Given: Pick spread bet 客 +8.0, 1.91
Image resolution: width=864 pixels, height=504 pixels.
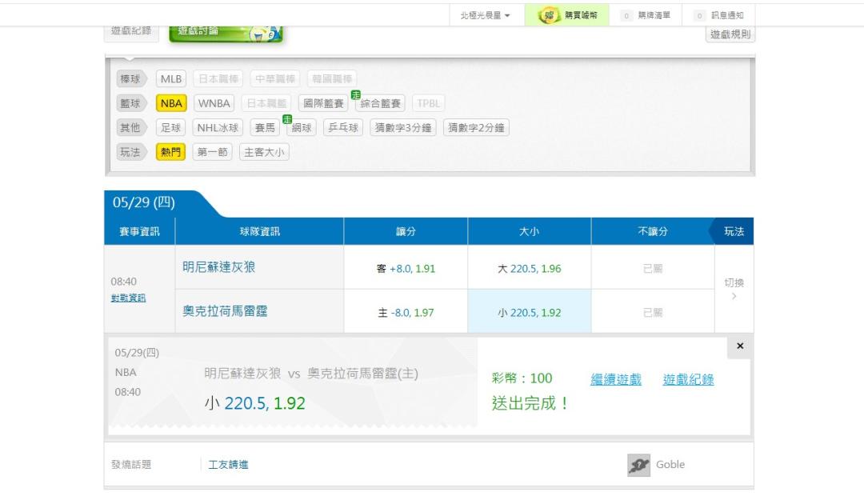Looking at the screenshot, I should pyautogui.click(x=406, y=268).
